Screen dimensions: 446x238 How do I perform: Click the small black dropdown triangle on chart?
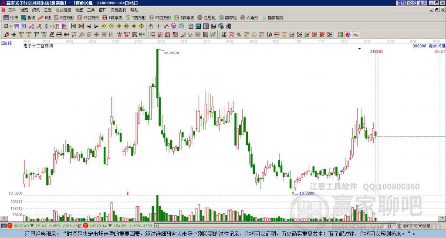coord(359,49)
